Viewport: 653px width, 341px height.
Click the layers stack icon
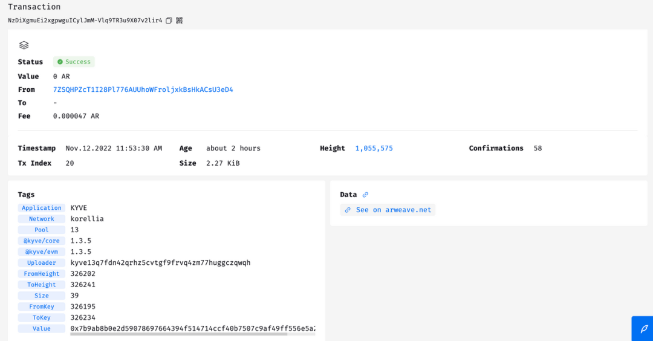point(24,45)
